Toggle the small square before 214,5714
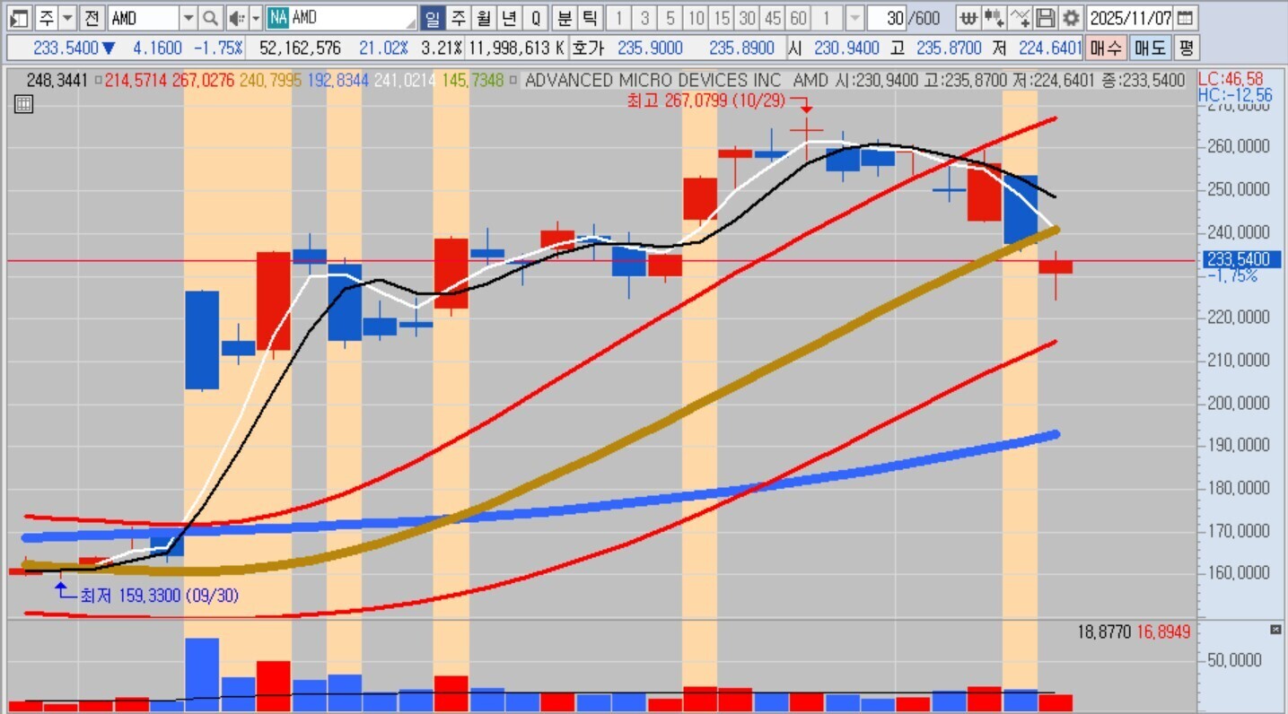This screenshot has width=1288, height=714. click(x=97, y=81)
